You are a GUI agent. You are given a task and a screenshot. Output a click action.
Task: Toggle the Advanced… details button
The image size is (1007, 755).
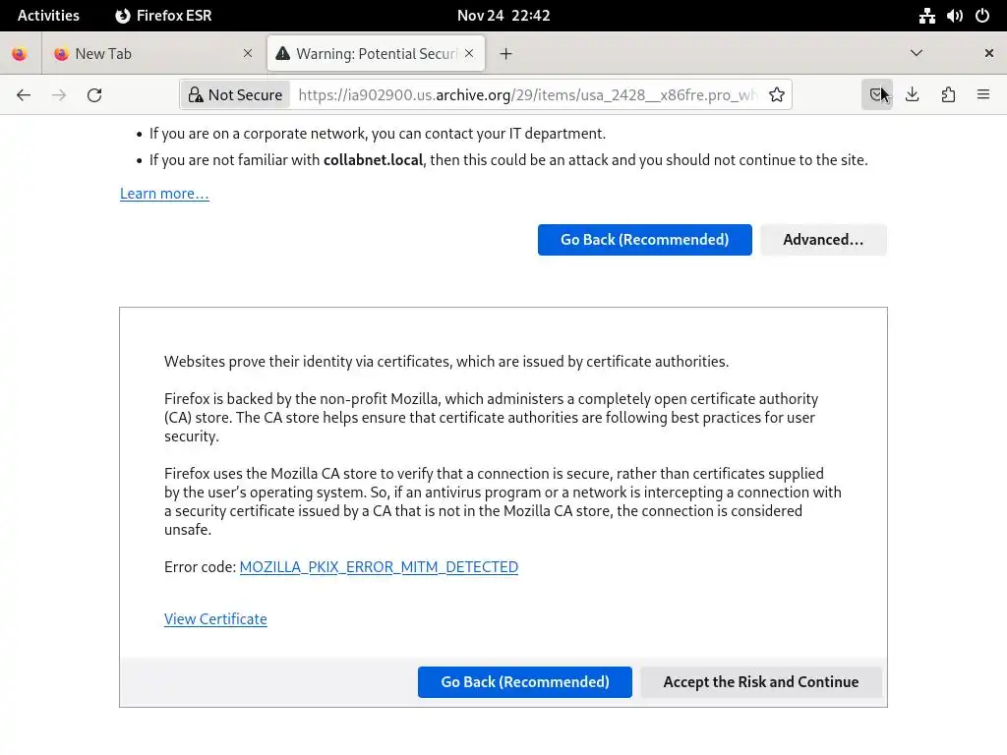coord(823,240)
